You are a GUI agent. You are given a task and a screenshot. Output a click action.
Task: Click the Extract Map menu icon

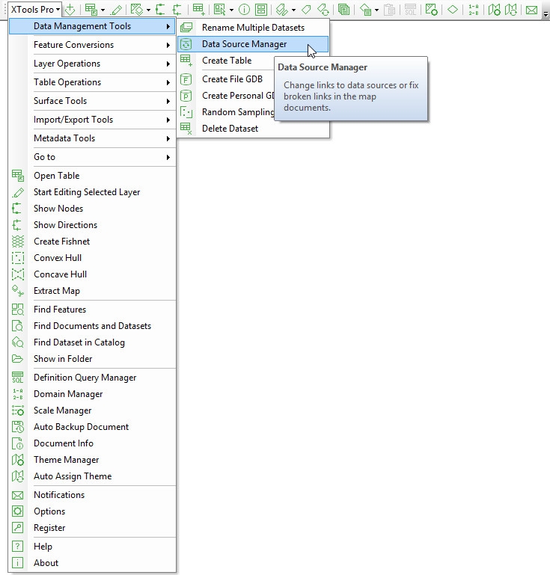pyautogui.click(x=18, y=291)
